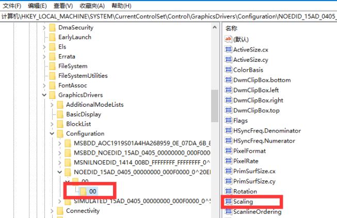The image size is (337, 218).
Task: Open the 文件(F) menu
Action: coord(12,6)
